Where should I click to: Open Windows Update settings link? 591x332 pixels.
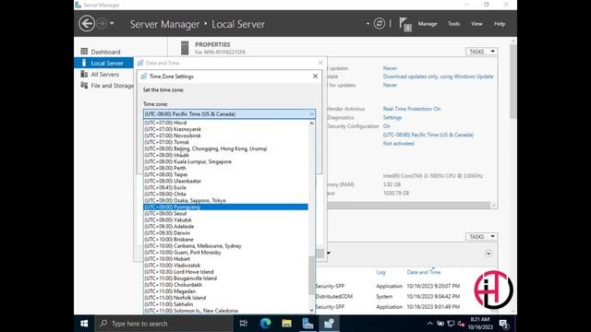click(438, 77)
